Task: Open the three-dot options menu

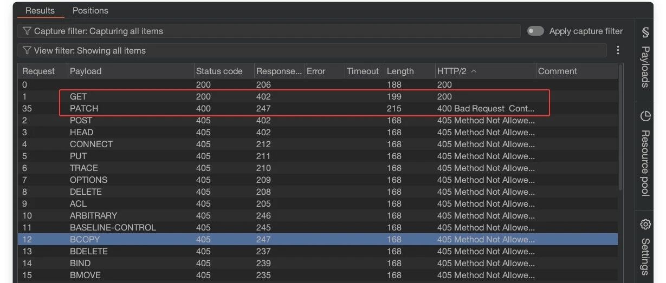Action: coord(618,50)
